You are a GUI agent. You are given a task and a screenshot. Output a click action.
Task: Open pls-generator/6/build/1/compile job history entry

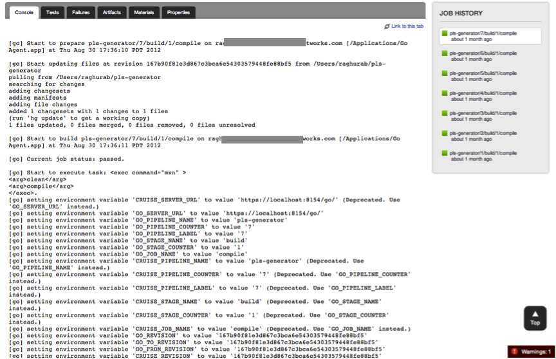pos(483,53)
